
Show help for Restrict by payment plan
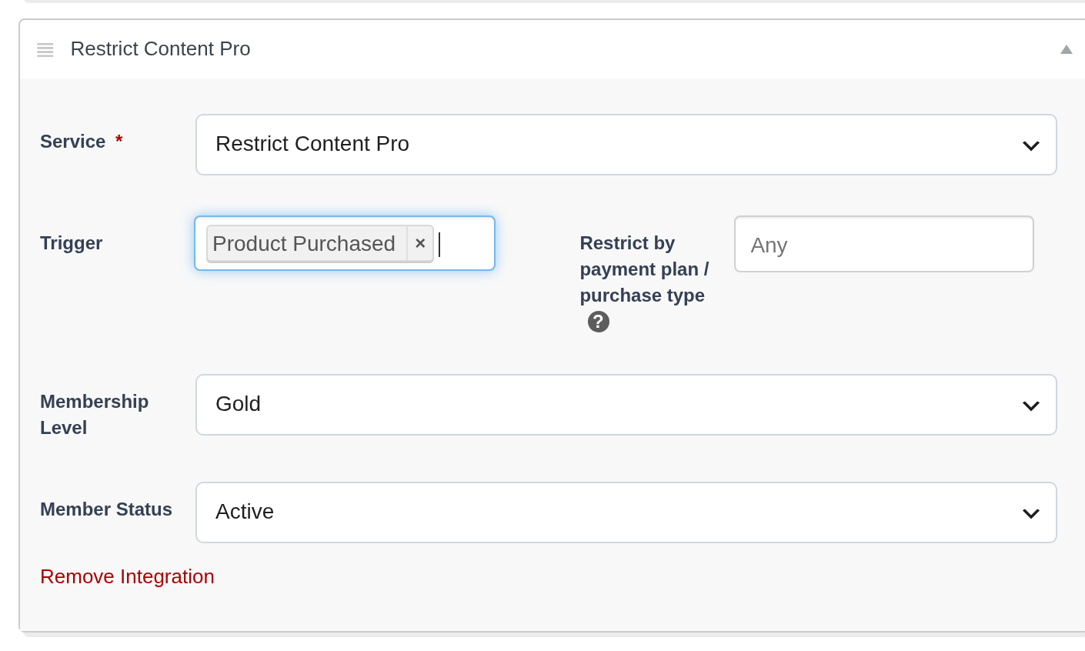599,322
